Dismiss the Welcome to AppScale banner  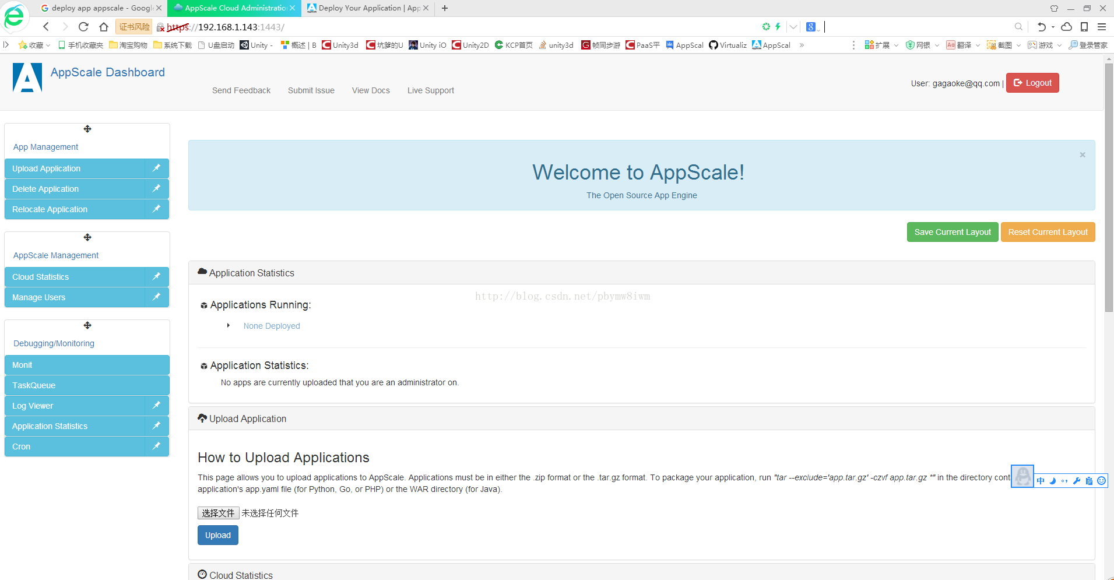point(1083,155)
